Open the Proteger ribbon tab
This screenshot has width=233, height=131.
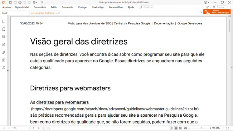[83, 7]
